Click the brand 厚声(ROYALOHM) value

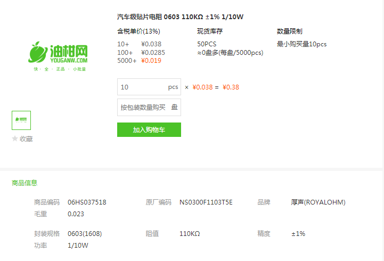tap(318, 202)
